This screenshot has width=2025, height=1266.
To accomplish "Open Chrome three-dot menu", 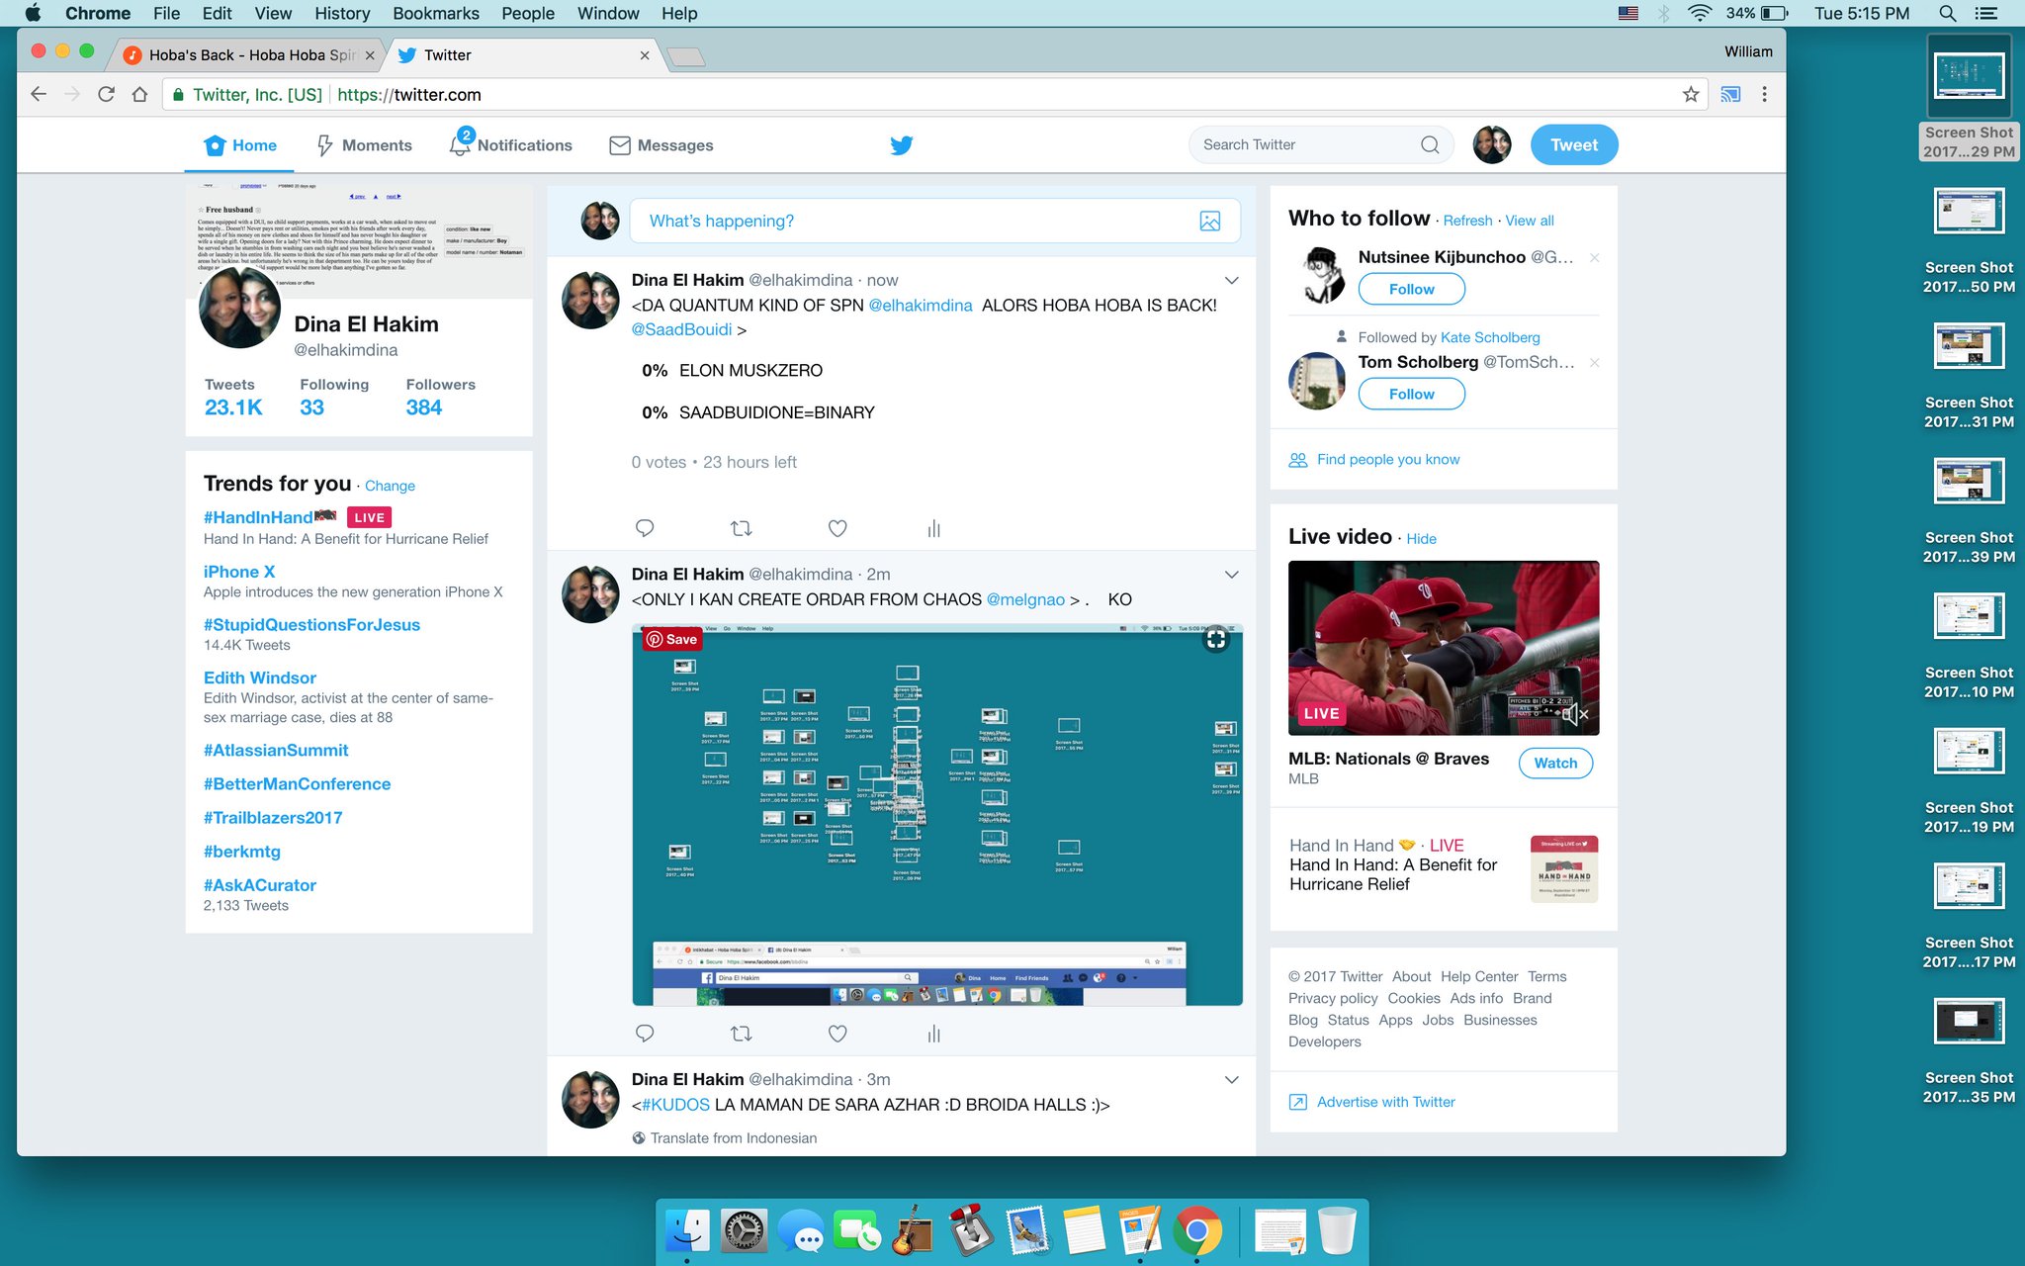I will 1765,94.
